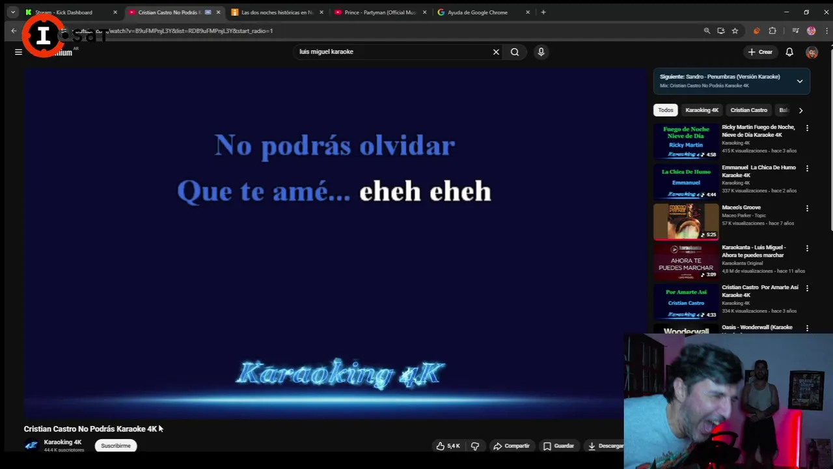833x469 pixels.
Task: Open a new browser tab
Action: [543, 12]
